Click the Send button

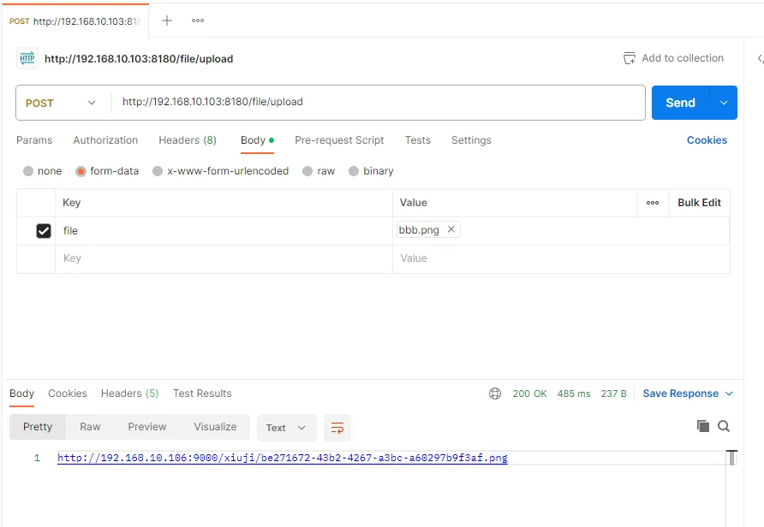click(681, 103)
